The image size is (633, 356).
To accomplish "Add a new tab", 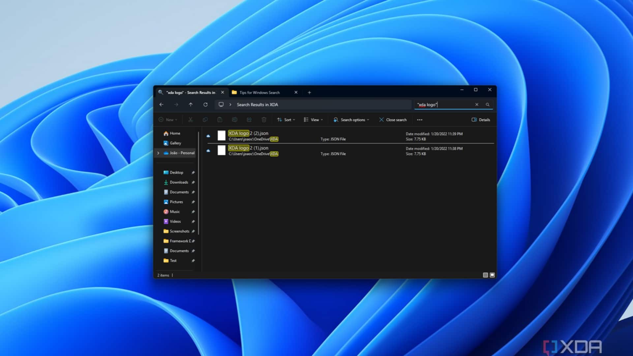I will point(309,93).
